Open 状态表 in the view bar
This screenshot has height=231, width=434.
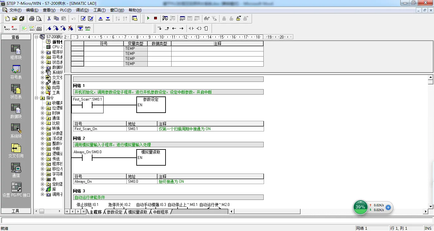point(16,92)
